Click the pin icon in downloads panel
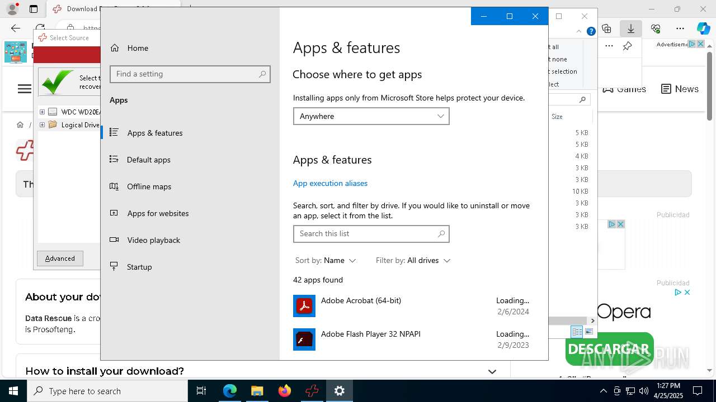Viewport: 716px width, 402px height. pos(628,46)
